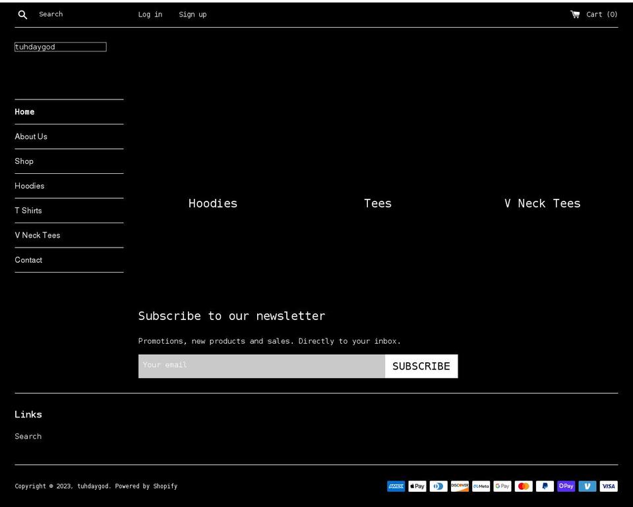Click the Search link in footer
Screen dimensions: 633x507
(28, 436)
